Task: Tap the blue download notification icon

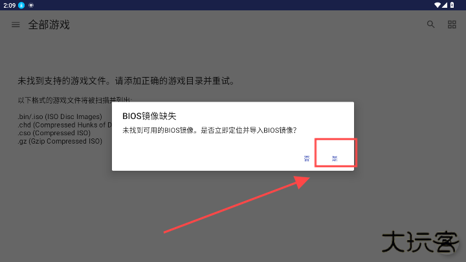Action: [21, 5]
